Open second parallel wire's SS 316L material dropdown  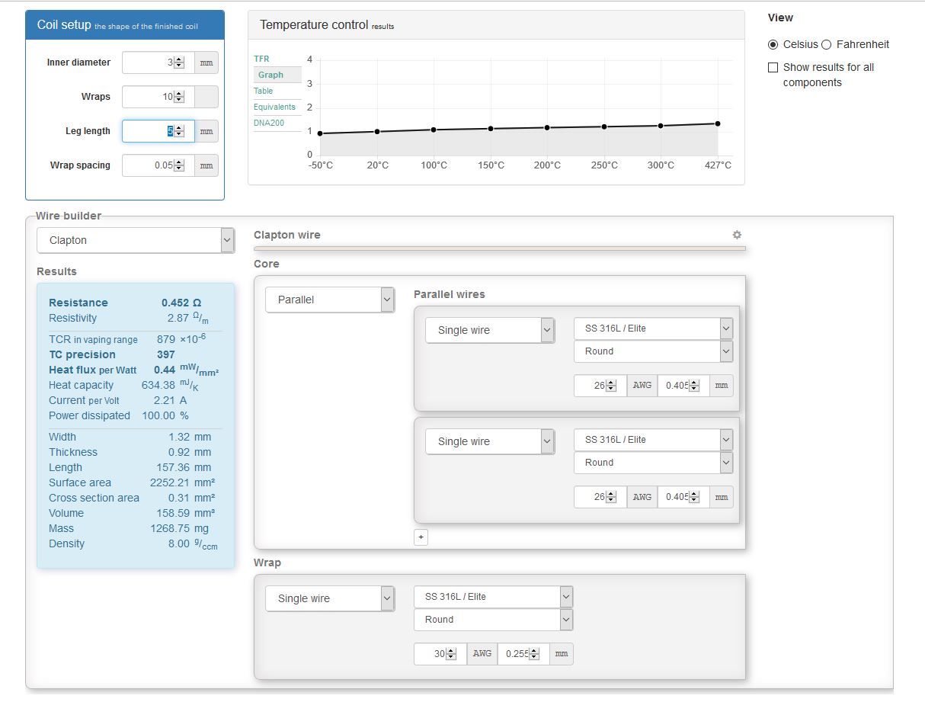[653, 440]
